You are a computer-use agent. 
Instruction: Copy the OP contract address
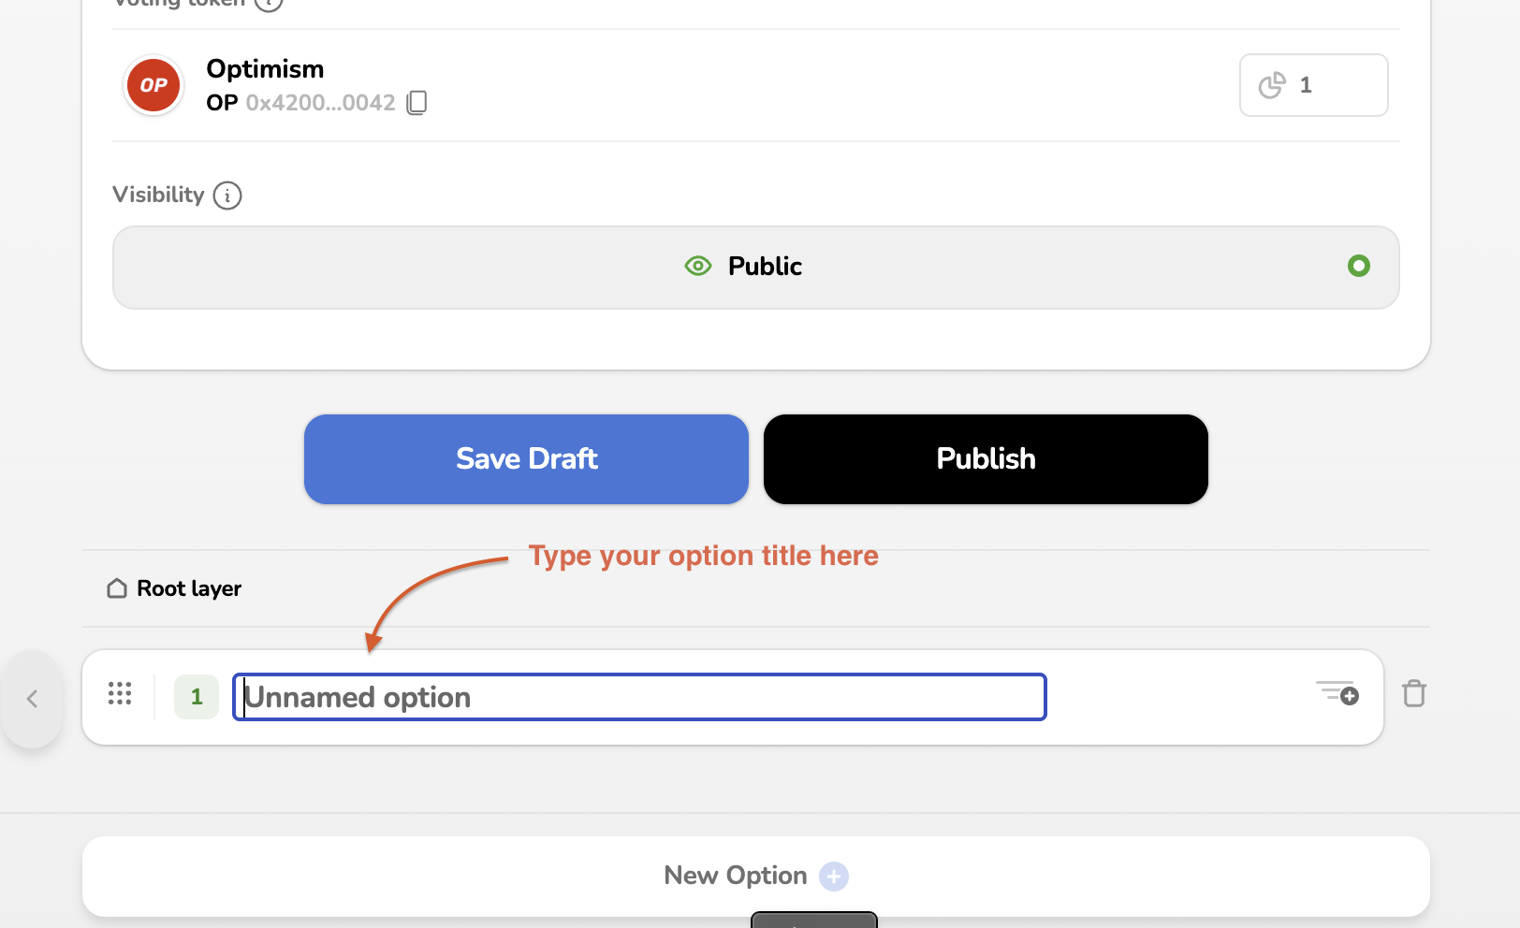417,103
